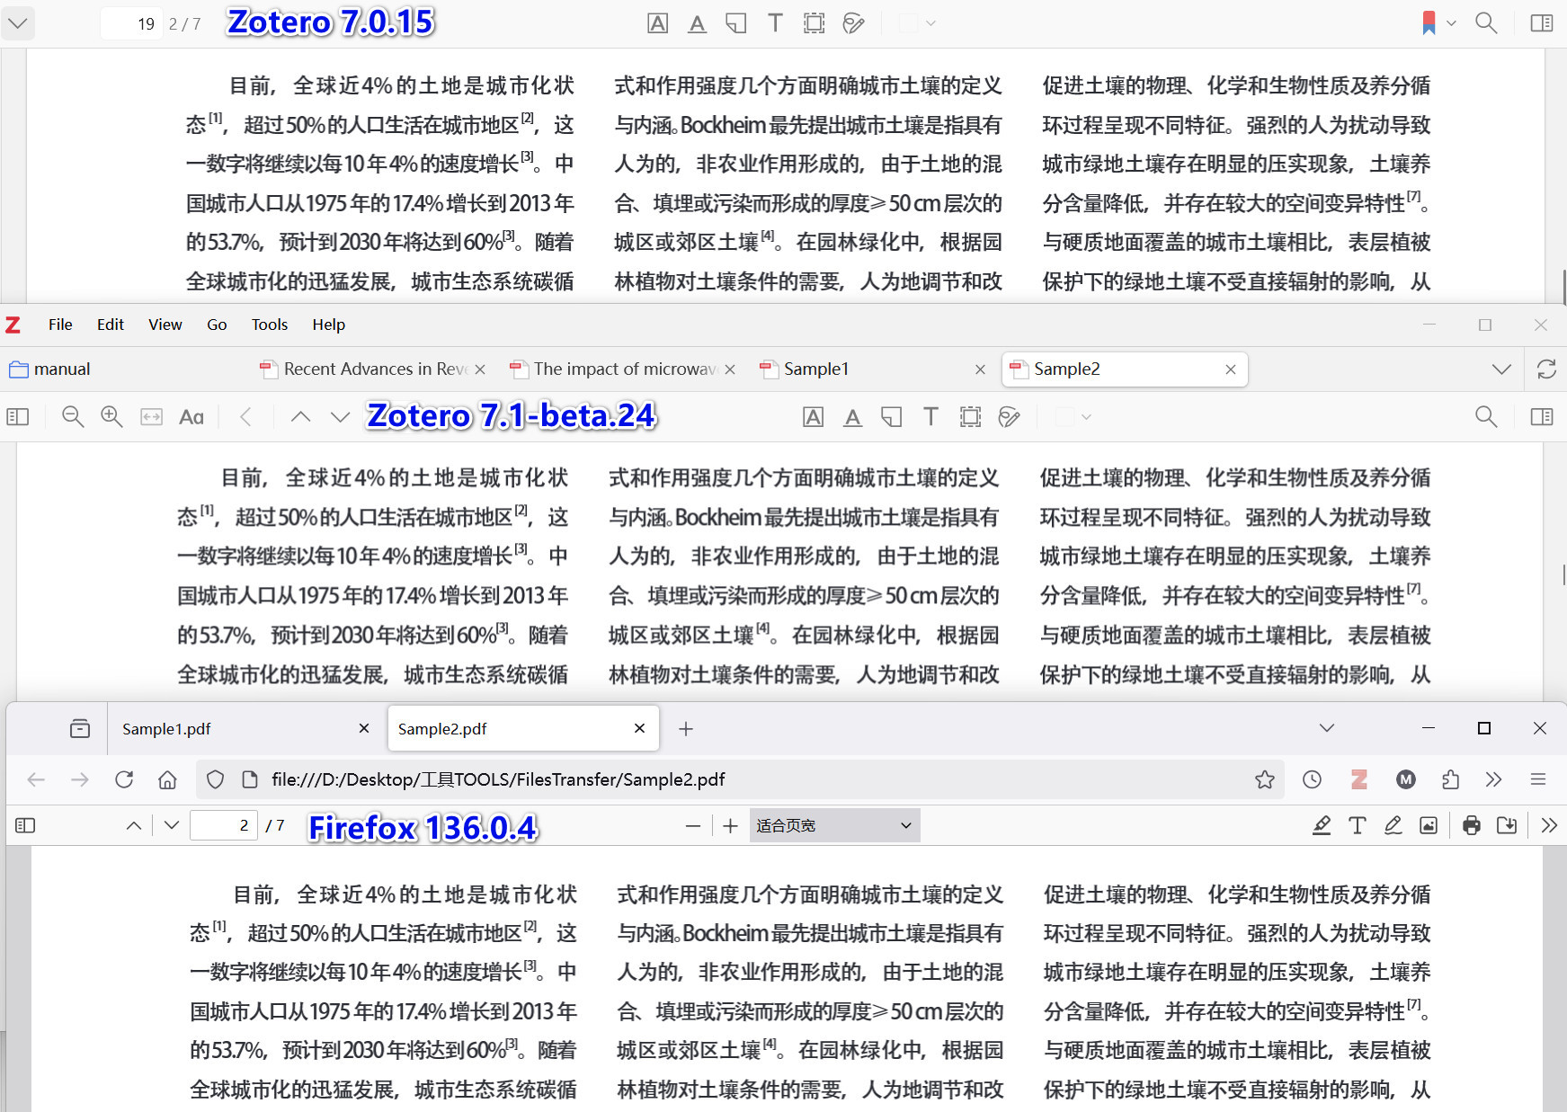Reload page in Firefox

click(x=124, y=779)
